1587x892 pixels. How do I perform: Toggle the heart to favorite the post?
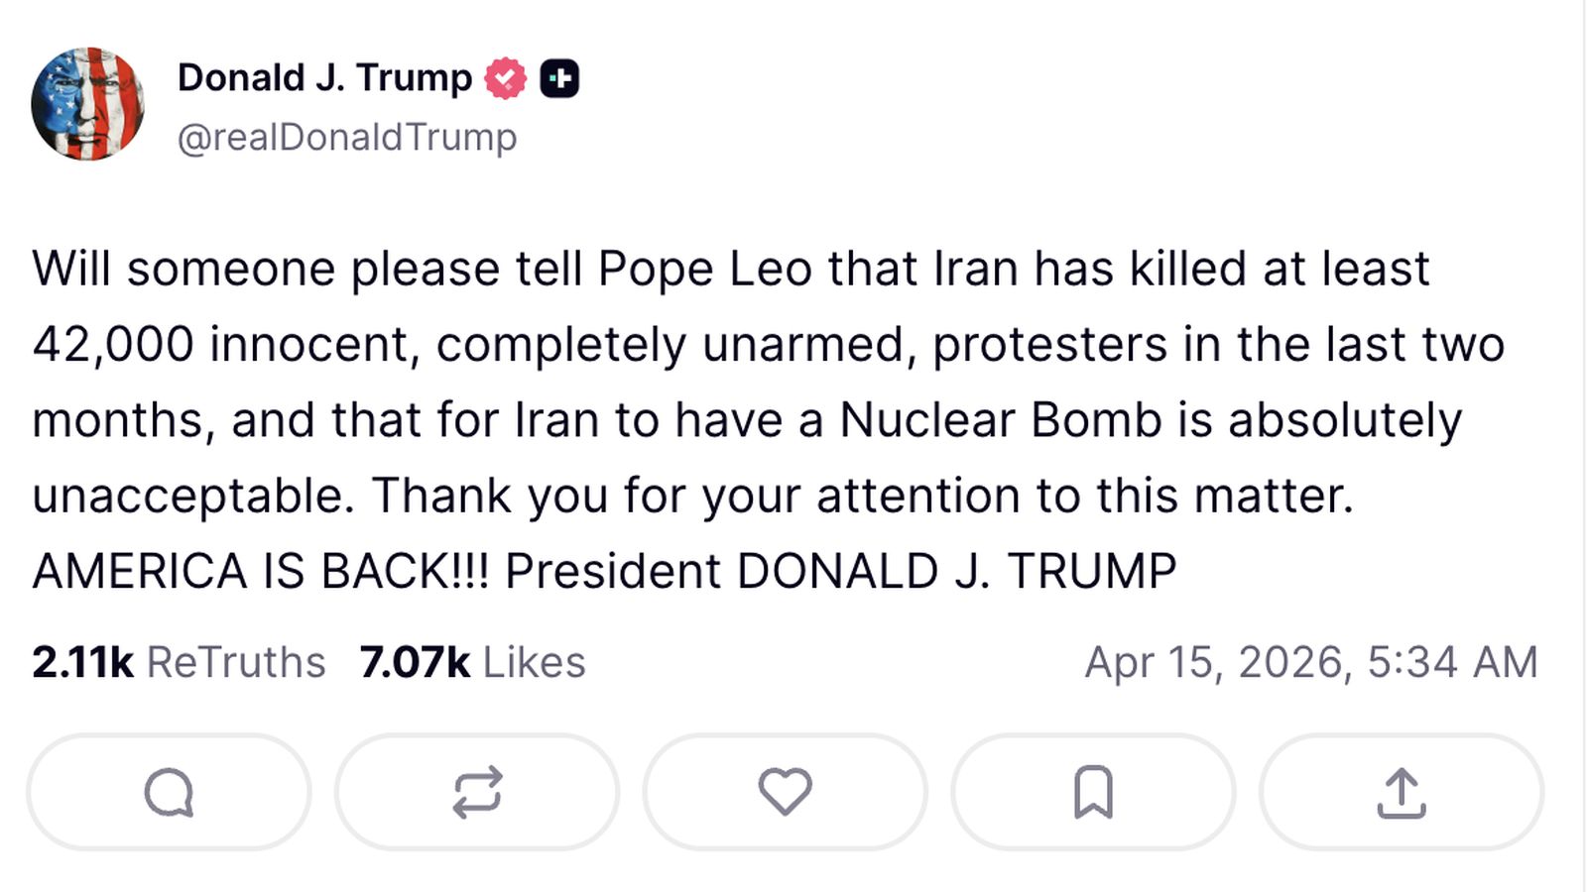784,791
